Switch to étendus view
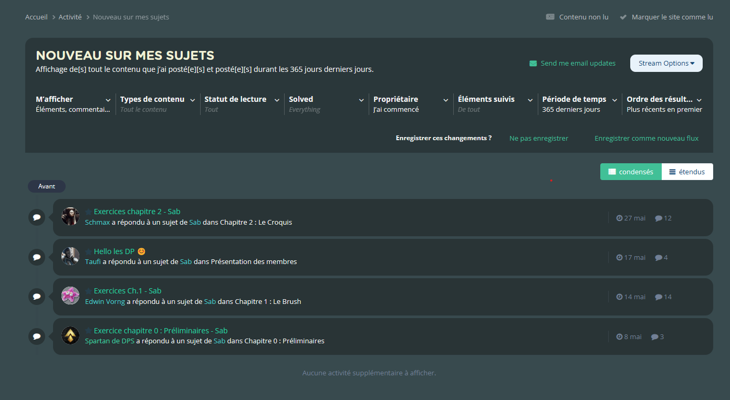 [x=687, y=172]
